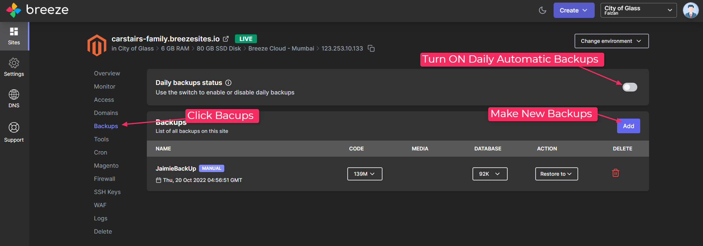Open the Change environment dropdown
This screenshot has width=703, height=246.
[612, 41]
